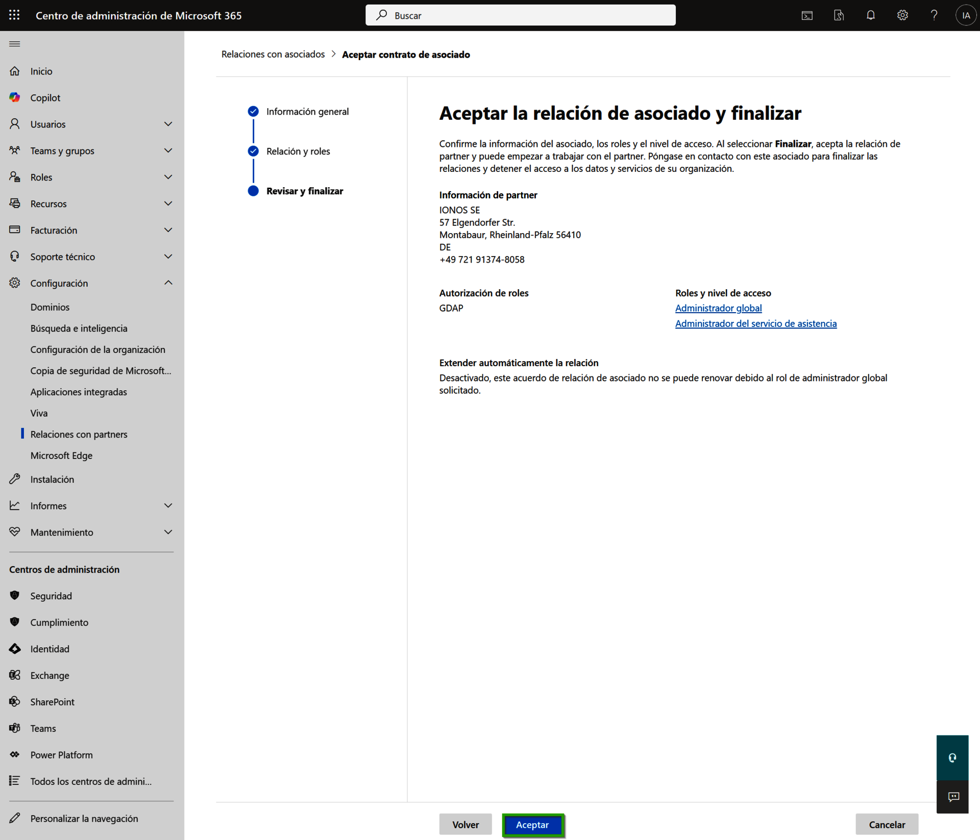980x840 pixels.
Task: Click the Identidad diamond icon
Action: tap(15, 649)
